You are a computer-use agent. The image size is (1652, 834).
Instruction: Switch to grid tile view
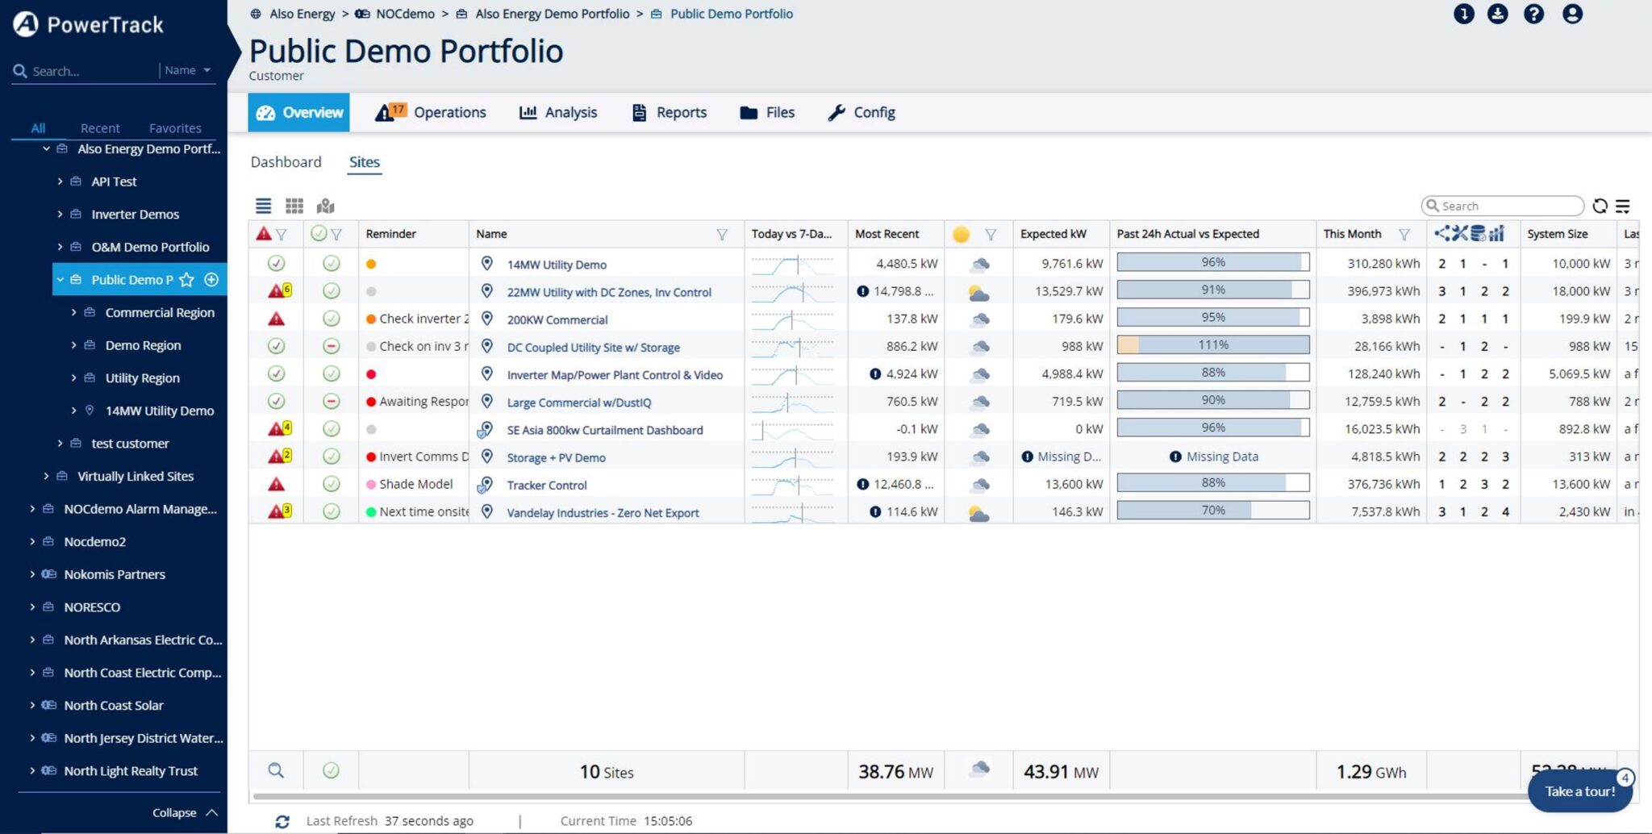click(294, 206)
